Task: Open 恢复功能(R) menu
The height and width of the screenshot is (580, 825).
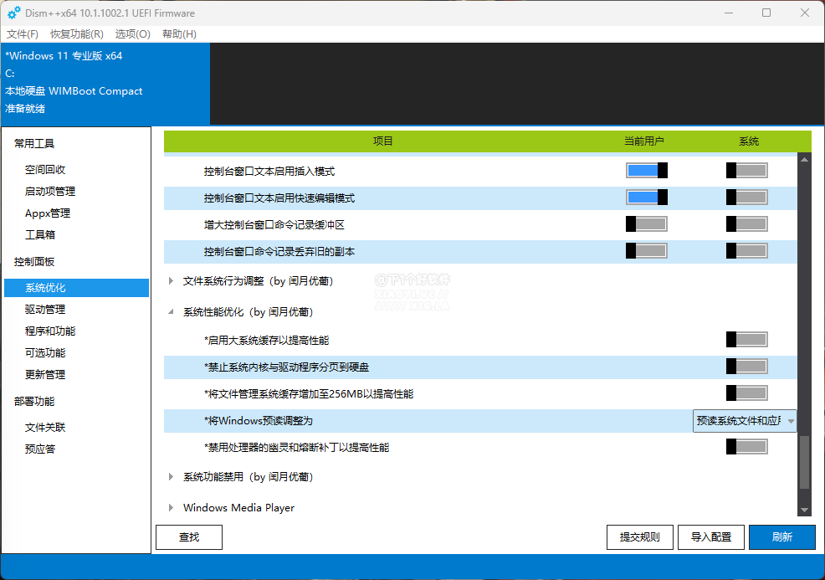Action: coord(77,34)
